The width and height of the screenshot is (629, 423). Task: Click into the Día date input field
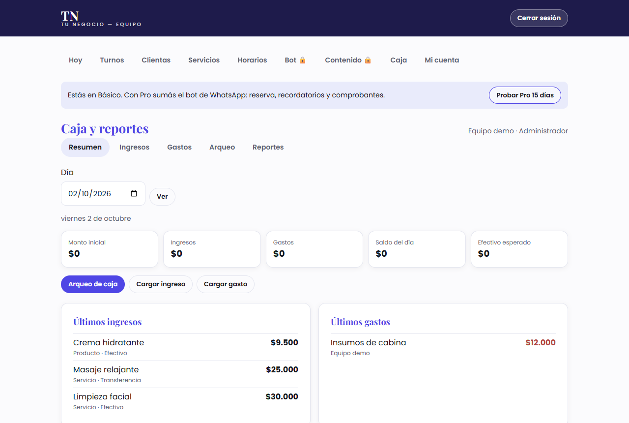tap(103, 193)
